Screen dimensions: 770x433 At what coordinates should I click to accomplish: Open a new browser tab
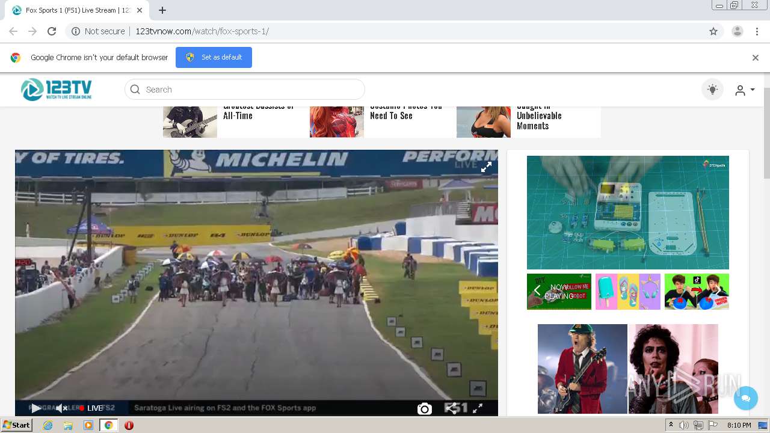pos(162,10)
